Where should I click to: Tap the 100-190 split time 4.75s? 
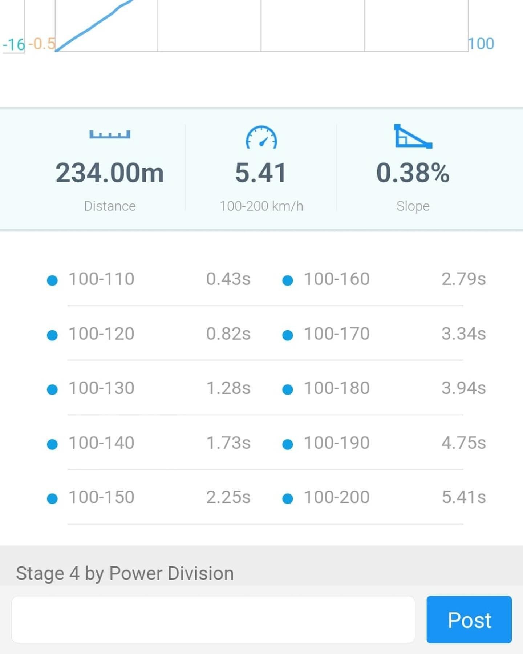[x=463, y=443]
